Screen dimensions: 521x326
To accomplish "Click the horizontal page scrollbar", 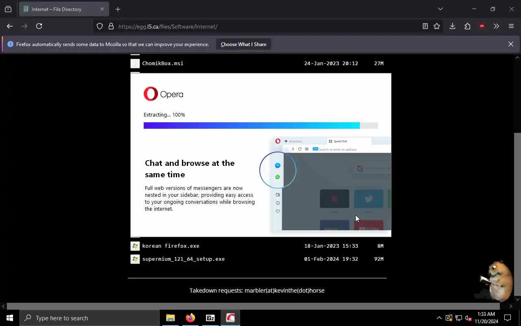I will pos(253,306).
